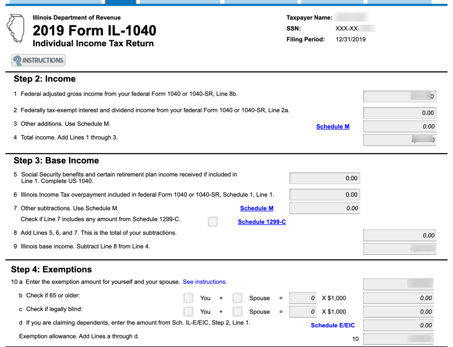Click the Illinois state outline logo
The height and width of the screenshot is (347, 453).
16,28
